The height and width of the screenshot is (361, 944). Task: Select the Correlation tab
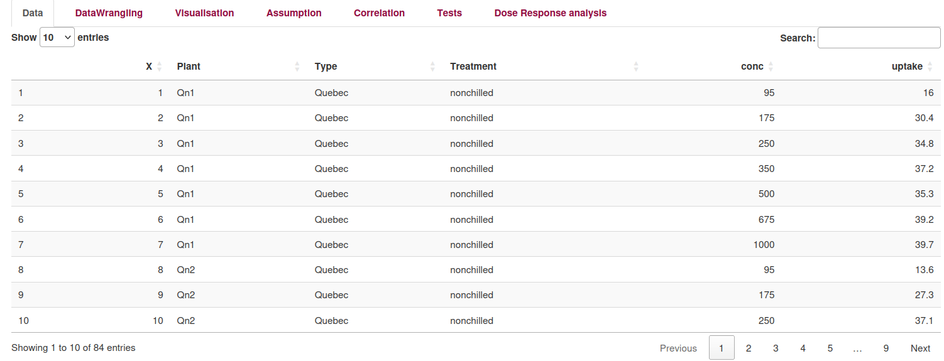point(379,13)
